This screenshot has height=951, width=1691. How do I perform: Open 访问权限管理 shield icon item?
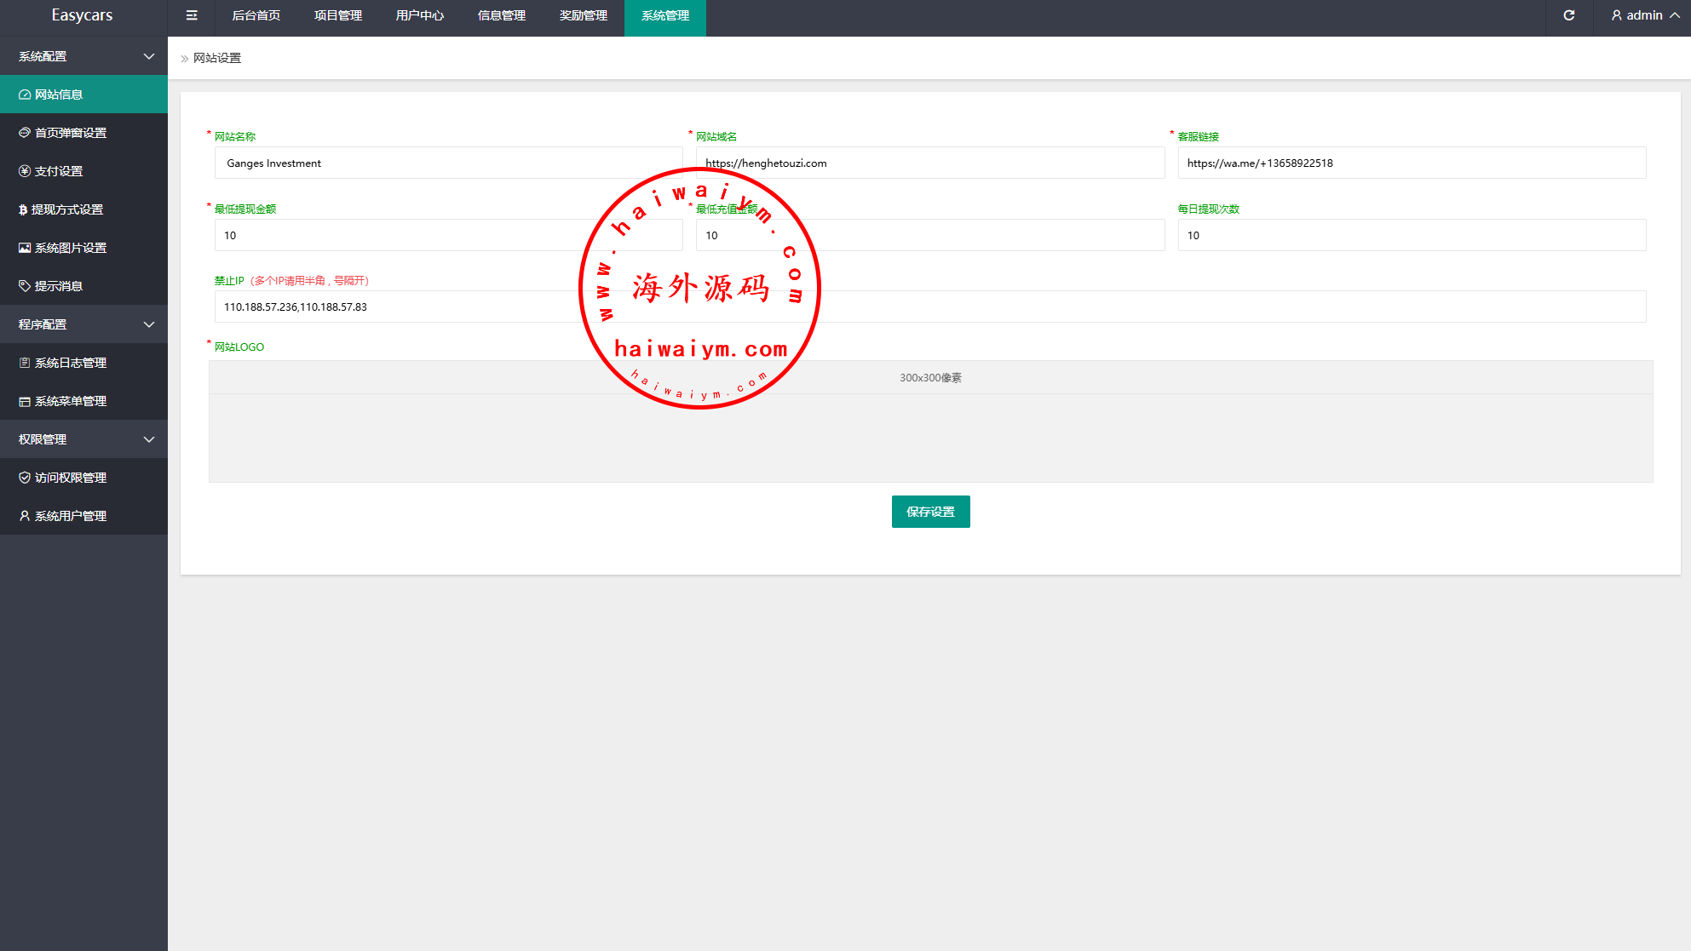pos(71,478)
